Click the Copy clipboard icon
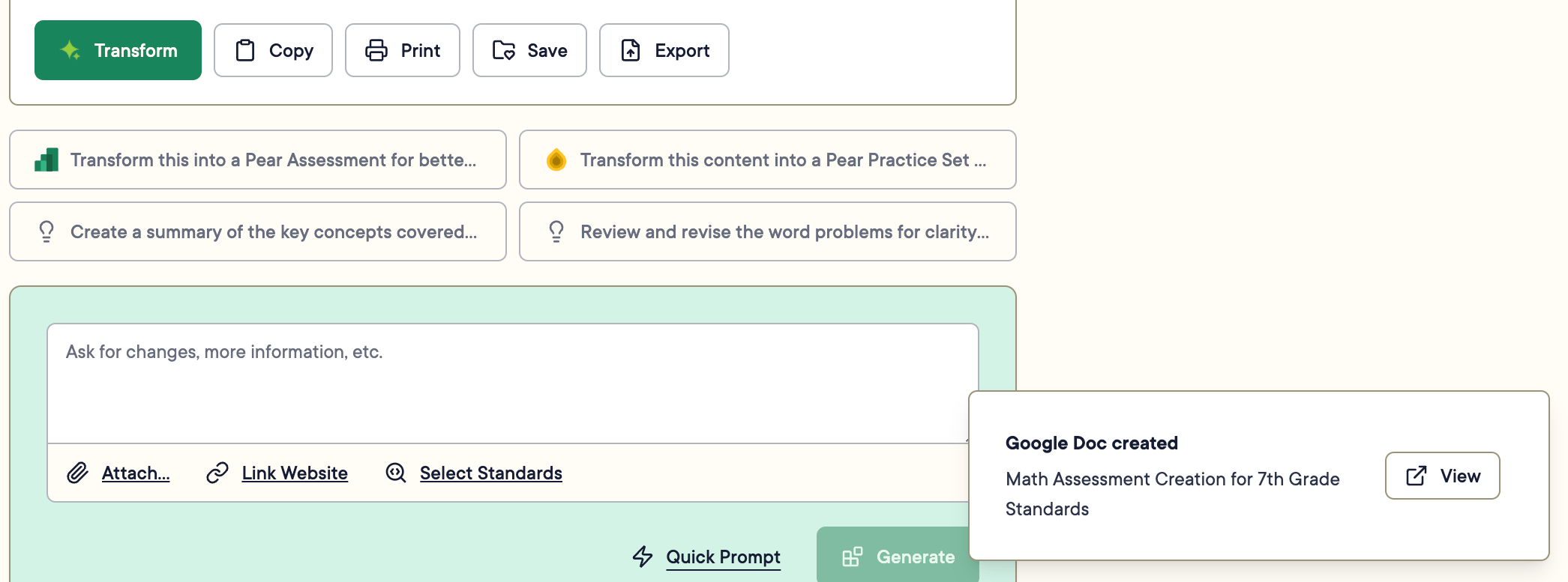Viewport: 1568px width, 582px height. tap(245, 50)
